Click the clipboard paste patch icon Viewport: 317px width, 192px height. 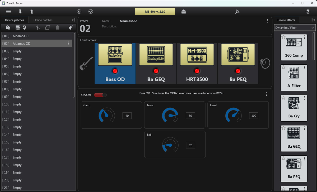(x=58, y=27)
